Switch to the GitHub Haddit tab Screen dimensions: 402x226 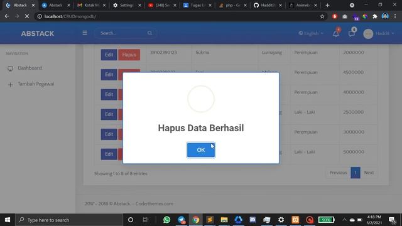click(x=268, y=5)
